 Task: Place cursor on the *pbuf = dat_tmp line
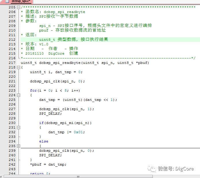[48, 164]
